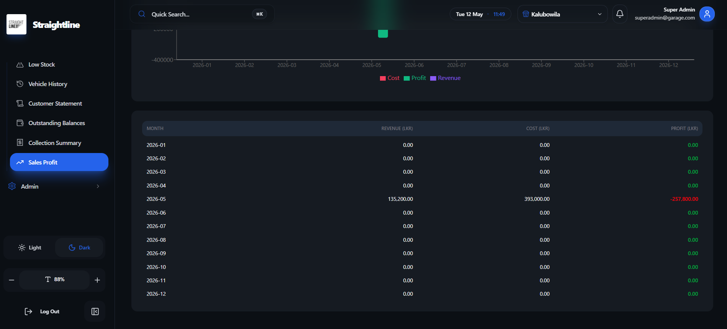Image resolution: width=727 pixels, height=329 pixels.
Task: Click the 2026-05 month cell
Action: 156,199
